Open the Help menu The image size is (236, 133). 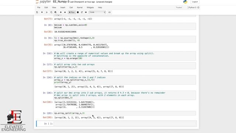click(100, 7)
